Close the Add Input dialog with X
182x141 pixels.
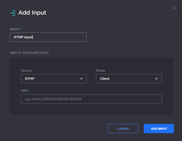pyautogui.click(x=174, y=8)
